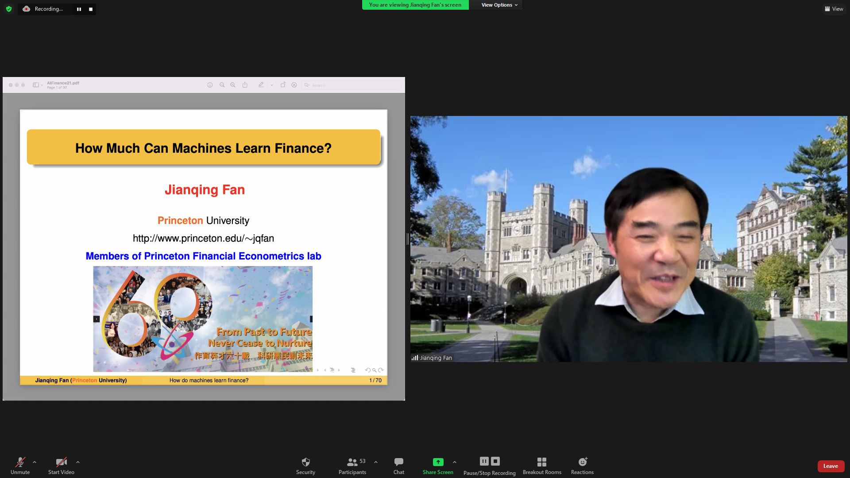The image size is (850, 478).
Task: Open the Reactions menu
Action: coord(582,466)
